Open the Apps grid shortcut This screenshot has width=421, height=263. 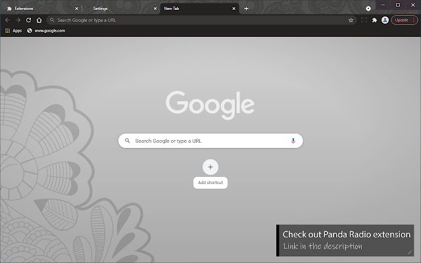(x=13, y=31)
